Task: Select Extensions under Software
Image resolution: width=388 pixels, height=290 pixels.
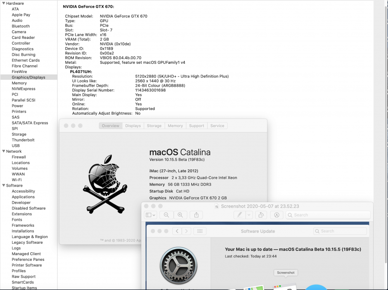Action: click(x=22, y=214)
